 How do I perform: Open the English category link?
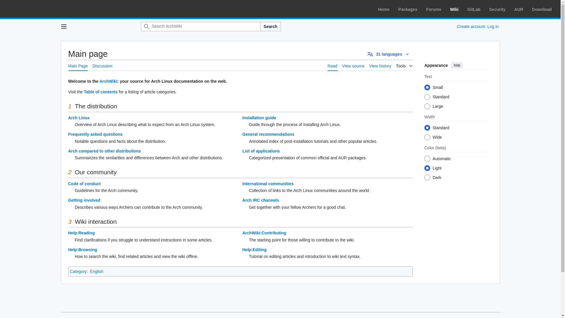(x=97, y=271)
